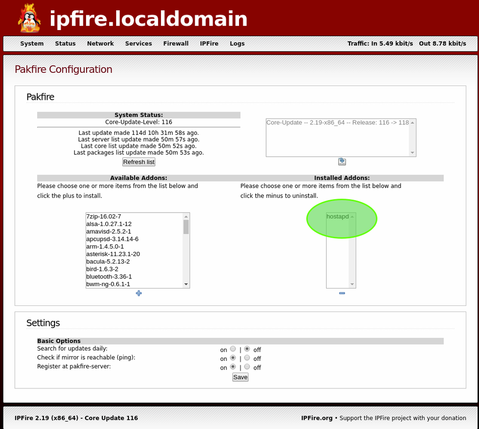
Task: Click the plus icon to install selected addon
Action: tap(139, 293)
